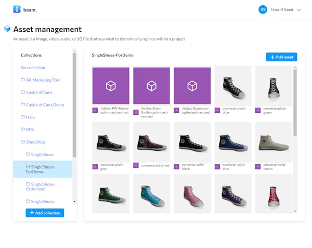Open the converse-plaid-green shoe thumbnail

(274, 86)
